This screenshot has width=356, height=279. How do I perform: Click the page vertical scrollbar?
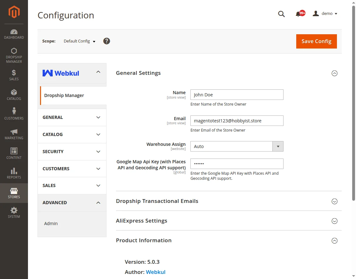click(353, 103)
